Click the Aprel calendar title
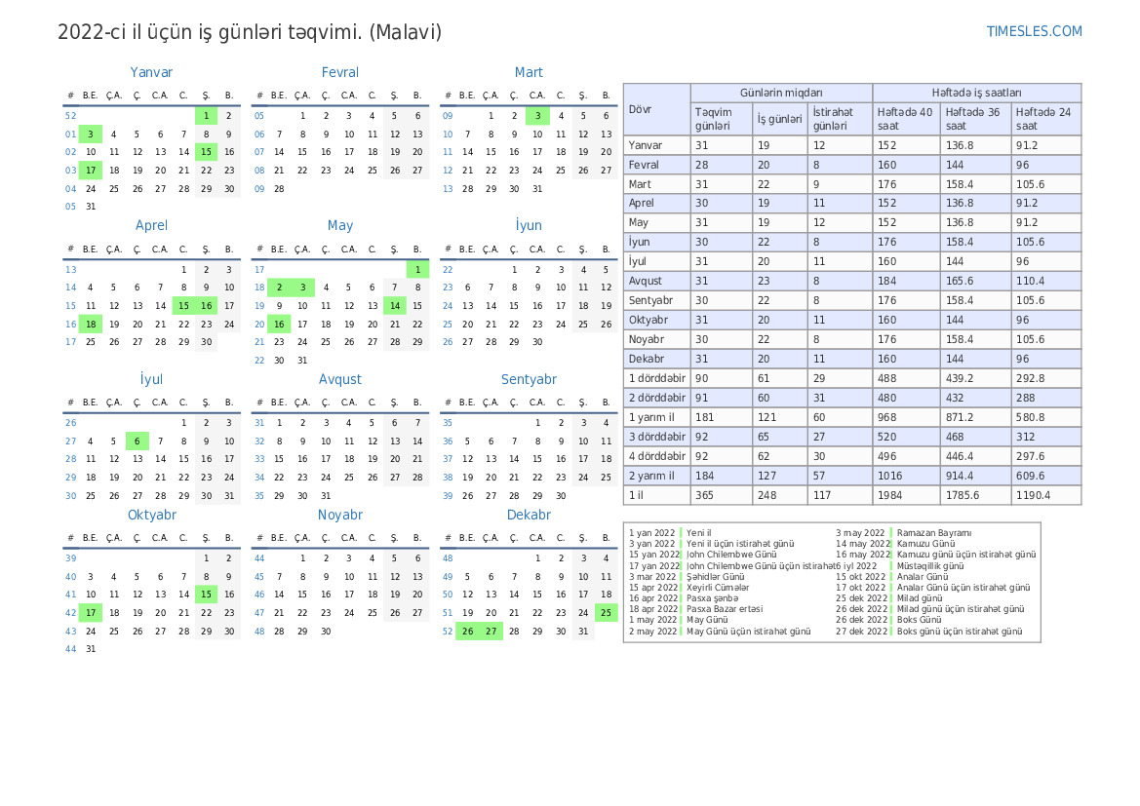This screenshot has height=806, width=1140. pos(151,225)
